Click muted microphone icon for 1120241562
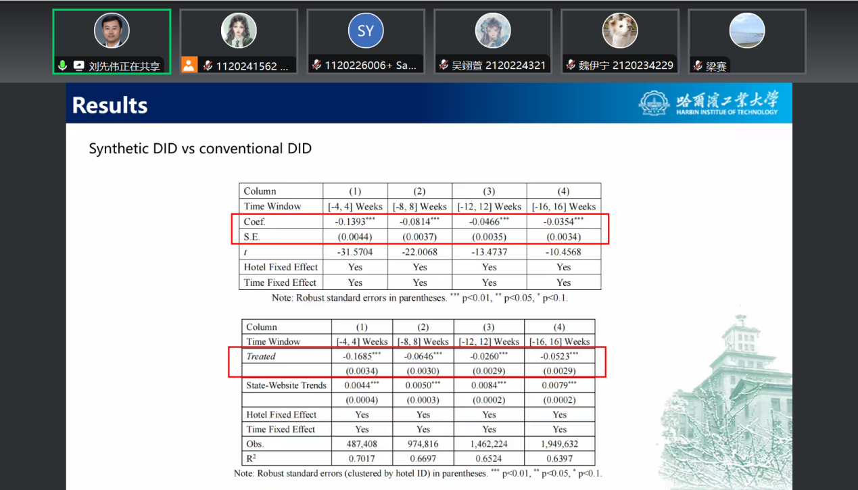Screen dimensions: 858x490 pyautogui.click(x=208, y=66)
